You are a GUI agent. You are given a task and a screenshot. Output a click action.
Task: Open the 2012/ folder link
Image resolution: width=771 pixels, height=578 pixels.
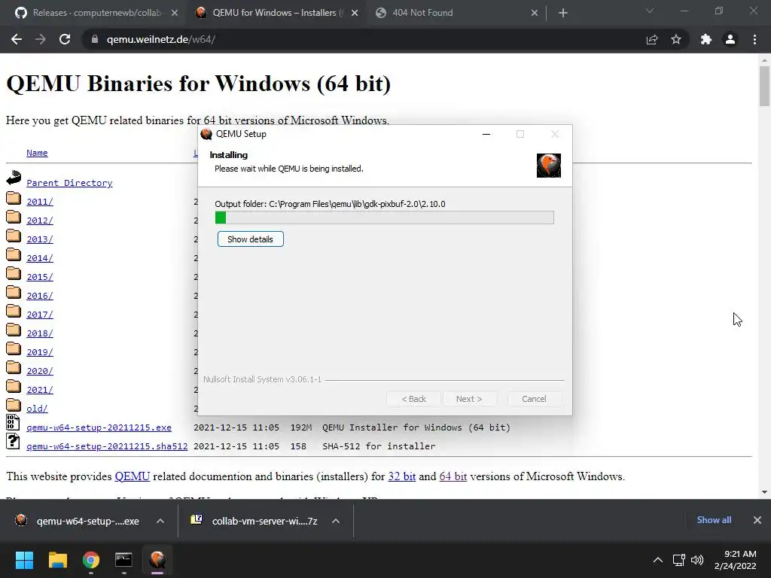pyautogui.click(x=40, y=221)
